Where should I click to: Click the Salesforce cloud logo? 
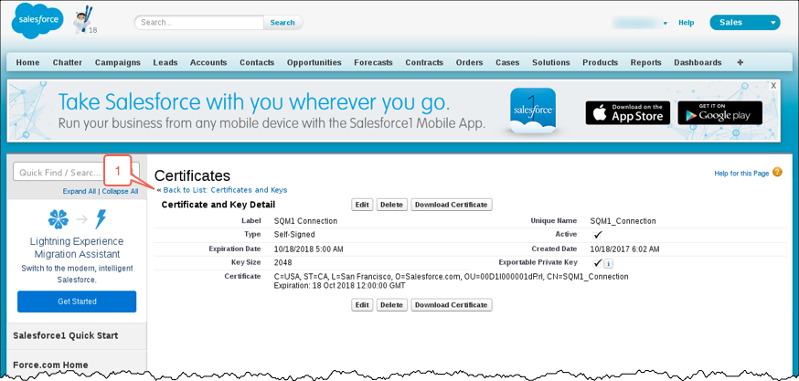point(38,20)
